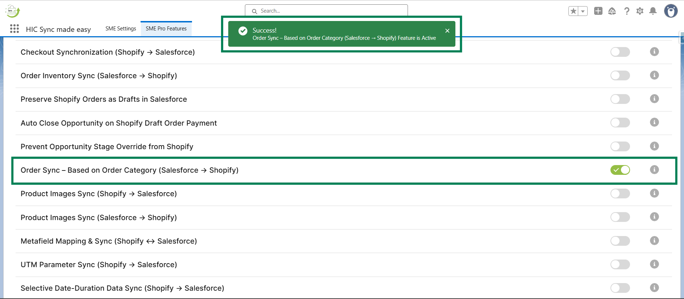Click info icon for Metafield Mapping & Sync
This screenshot has height=299, width=684.
(654, 241)
